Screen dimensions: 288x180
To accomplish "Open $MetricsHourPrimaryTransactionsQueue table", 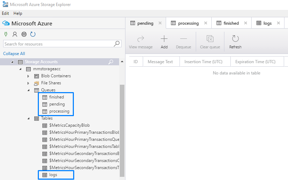I will pyautogui.click(x=84, y=139).
